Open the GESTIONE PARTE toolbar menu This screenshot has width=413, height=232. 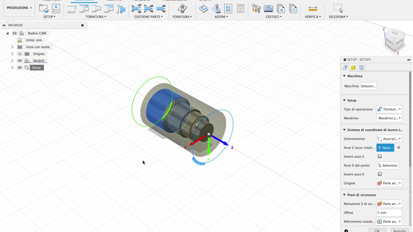point(148,17)
